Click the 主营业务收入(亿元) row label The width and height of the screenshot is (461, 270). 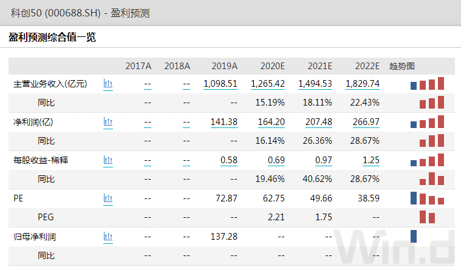[x=50, y=84]
